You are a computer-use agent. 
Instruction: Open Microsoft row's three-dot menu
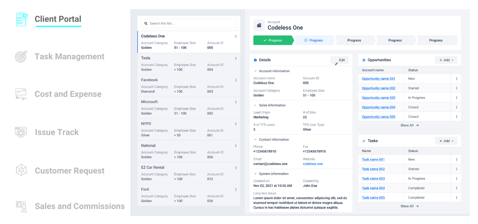click(236, 102)
